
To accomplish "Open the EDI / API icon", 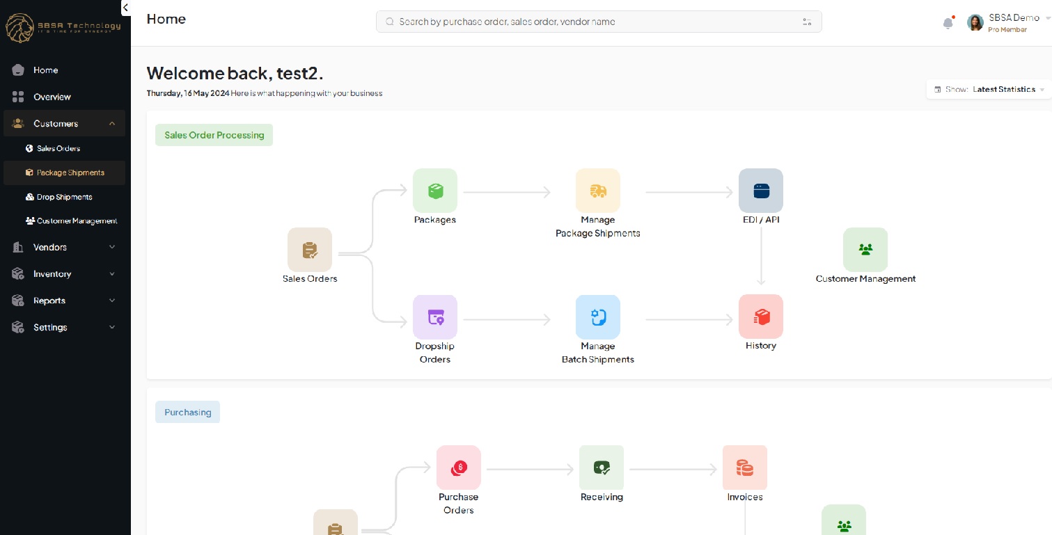I will pyautogui.click(x=760, y=191).
